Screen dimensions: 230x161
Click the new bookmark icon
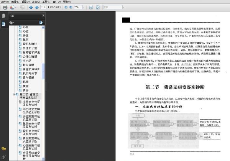[x=41, y=23]
